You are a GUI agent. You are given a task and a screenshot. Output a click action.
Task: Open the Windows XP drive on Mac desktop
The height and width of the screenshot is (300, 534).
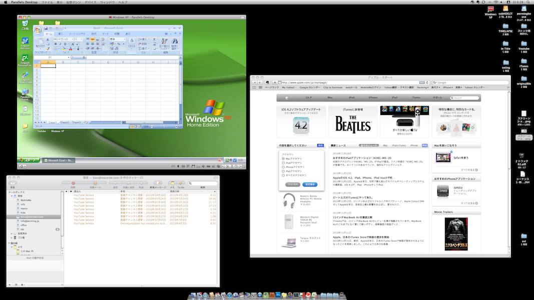(x=490, y=9)
